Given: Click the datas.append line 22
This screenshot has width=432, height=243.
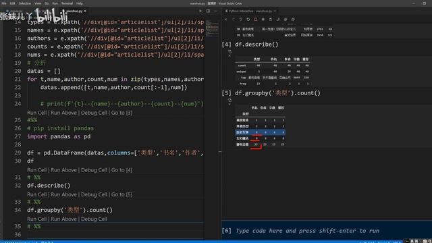Looking at the screenshot, I should click(x=114, y=87).
